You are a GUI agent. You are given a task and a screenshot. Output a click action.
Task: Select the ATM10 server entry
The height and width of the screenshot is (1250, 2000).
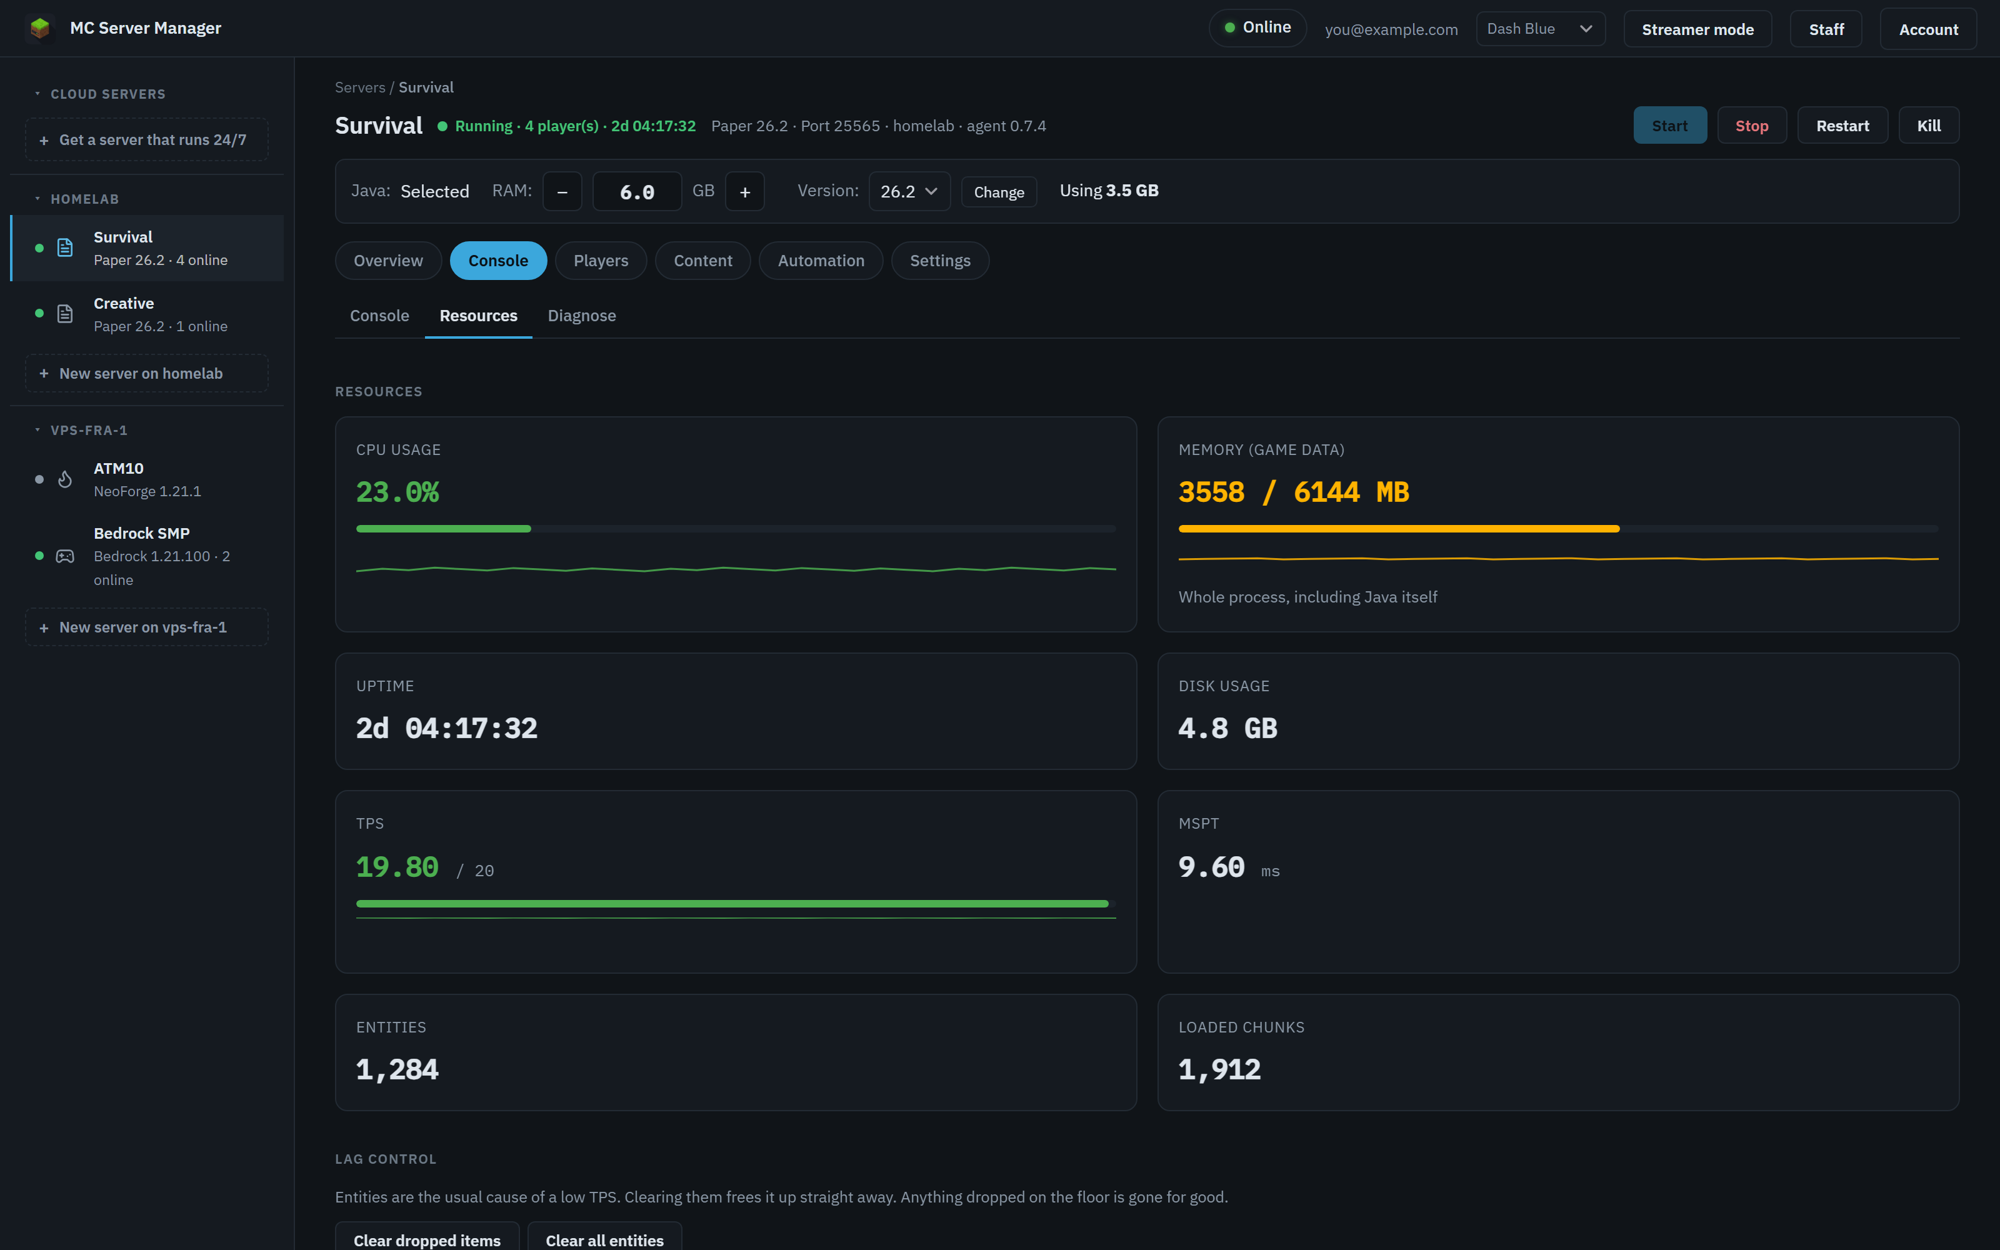(x=147, y=479)
